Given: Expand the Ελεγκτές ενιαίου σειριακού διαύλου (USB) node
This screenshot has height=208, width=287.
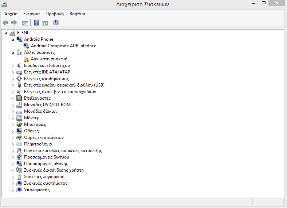Looking at the screenshot, I should [13, 85].
